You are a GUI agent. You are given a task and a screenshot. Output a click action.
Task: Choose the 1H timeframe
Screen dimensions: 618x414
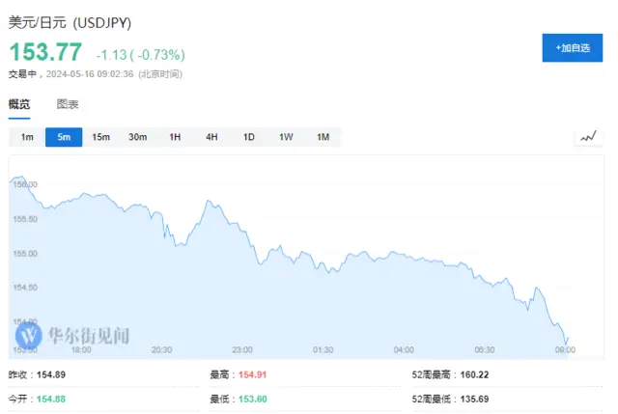point(175,137)
